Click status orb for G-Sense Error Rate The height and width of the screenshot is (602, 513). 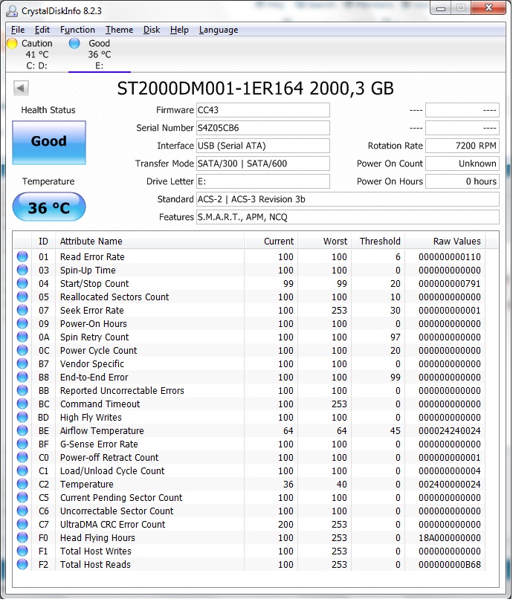[x=22, y=444]
